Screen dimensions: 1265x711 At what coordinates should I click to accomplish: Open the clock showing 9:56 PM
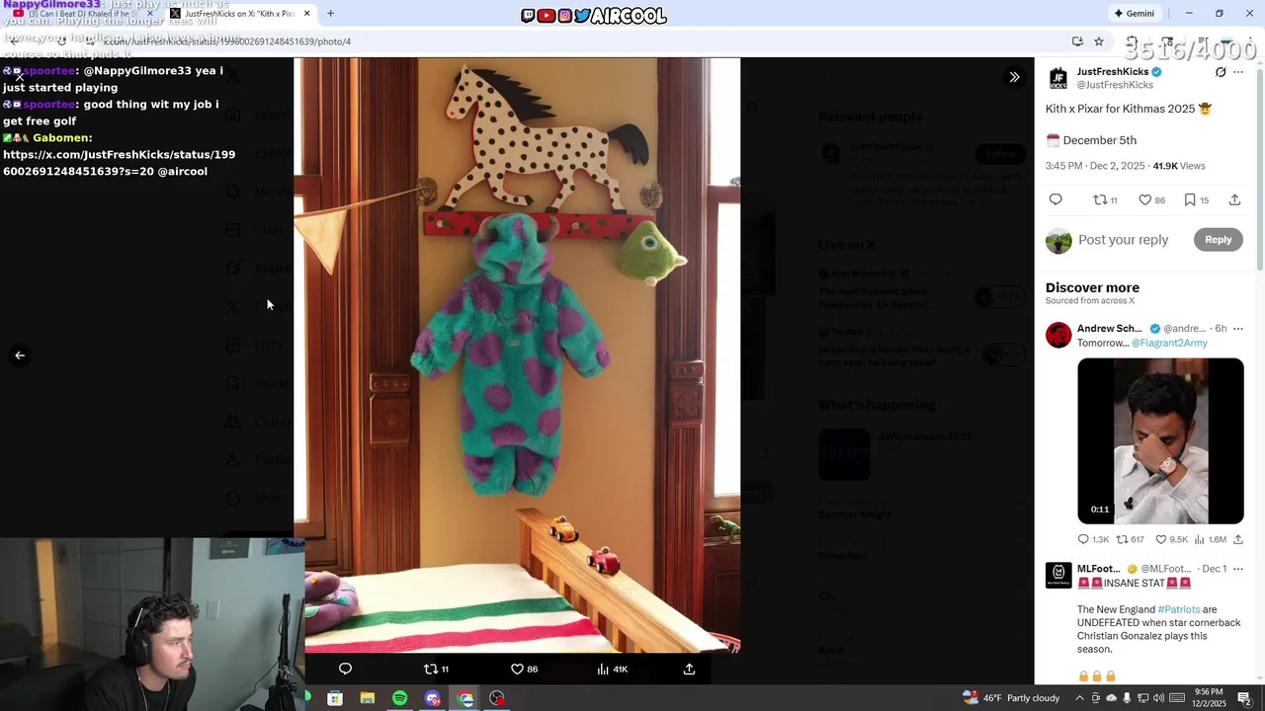coord(1209,698)
